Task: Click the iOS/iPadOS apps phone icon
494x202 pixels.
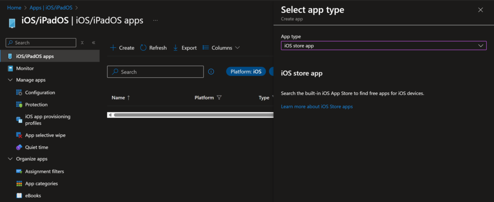Action: point(10,57)
